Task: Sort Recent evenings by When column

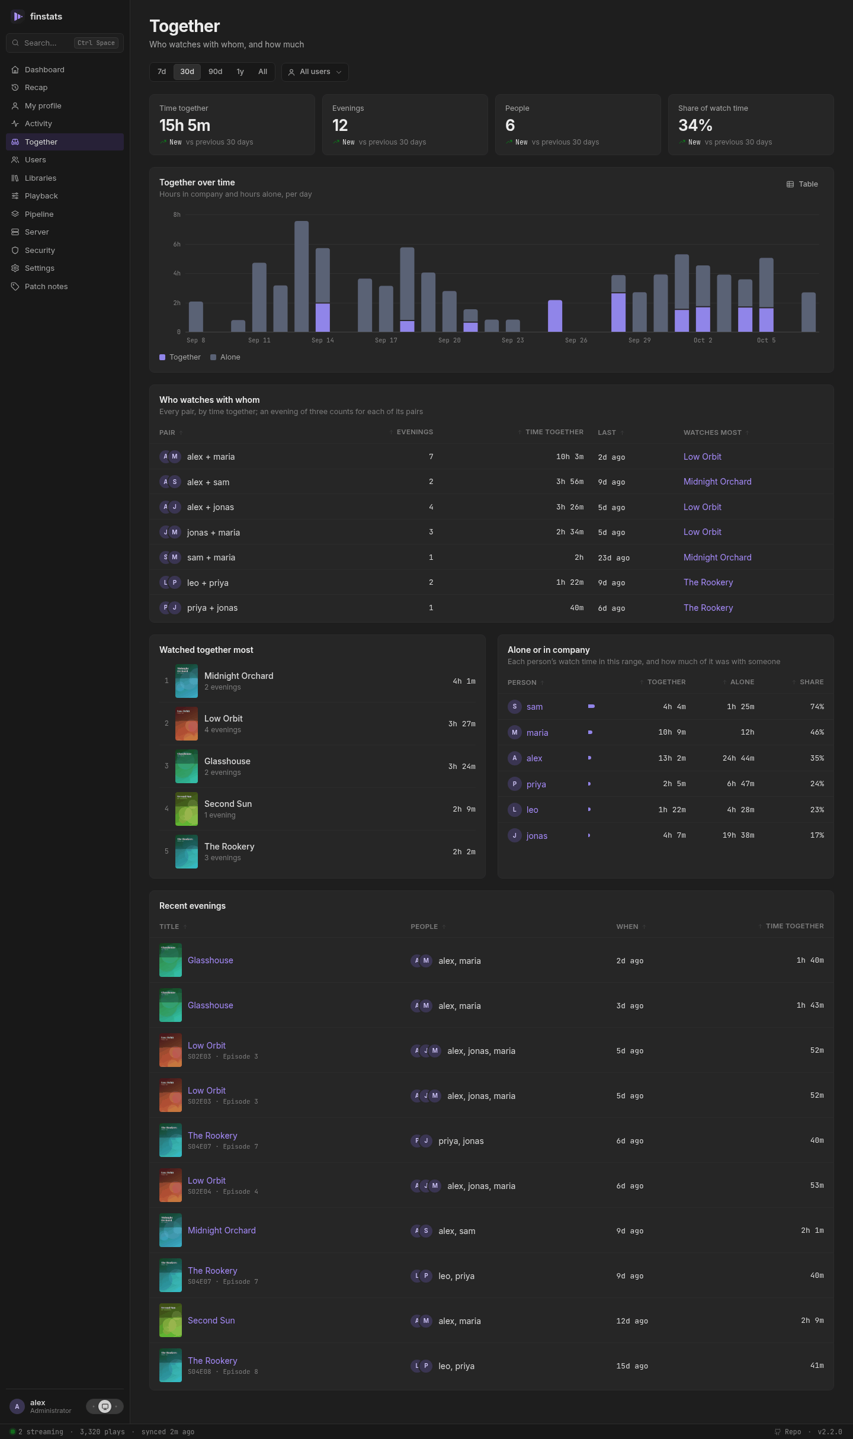Action: pyautogui.click(x=631, y=927)
